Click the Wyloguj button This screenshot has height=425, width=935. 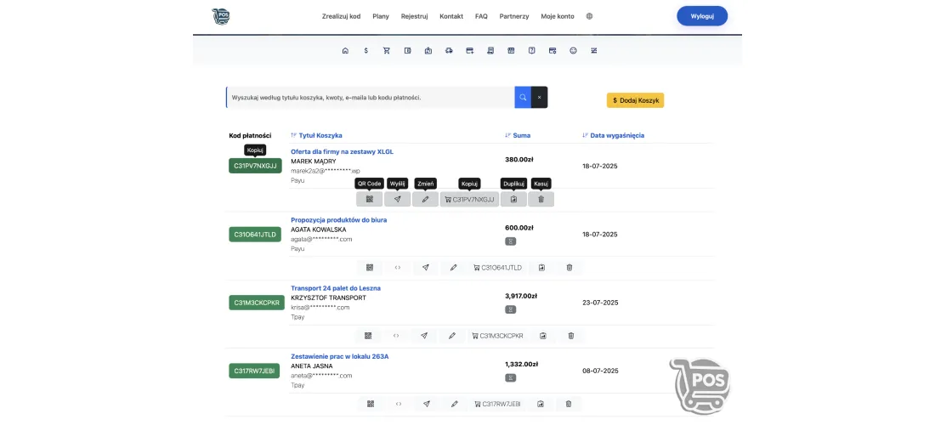tap(702, 16)
